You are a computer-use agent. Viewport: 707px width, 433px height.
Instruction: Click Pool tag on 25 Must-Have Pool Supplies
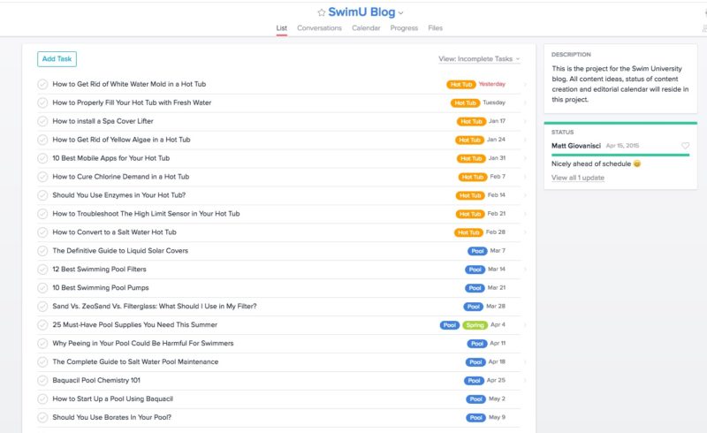450,325
